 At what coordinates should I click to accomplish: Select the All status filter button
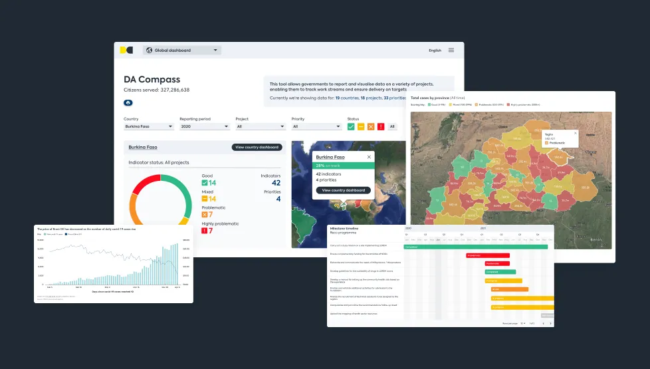(x=391, y=126)
